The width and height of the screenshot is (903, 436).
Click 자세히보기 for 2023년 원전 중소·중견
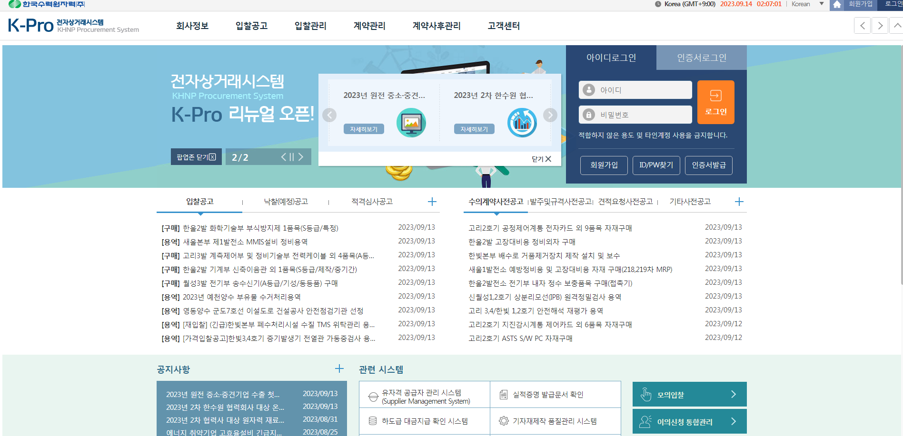(364, 129)
